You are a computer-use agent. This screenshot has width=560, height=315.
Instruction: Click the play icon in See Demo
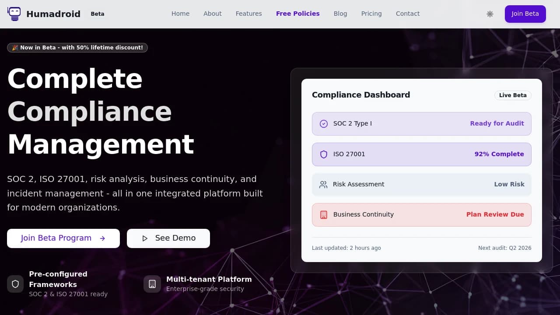pos(145,238)
